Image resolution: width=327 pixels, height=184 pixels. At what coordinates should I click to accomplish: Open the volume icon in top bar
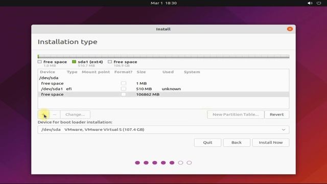(310, 3)
